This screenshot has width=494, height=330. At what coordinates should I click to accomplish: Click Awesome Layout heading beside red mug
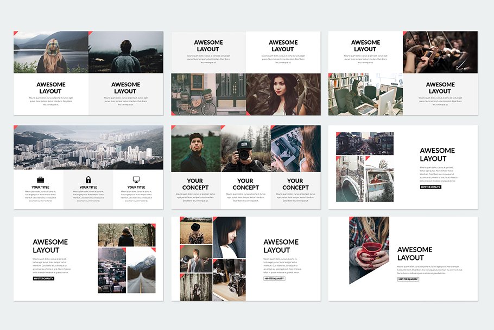[415, 253]
